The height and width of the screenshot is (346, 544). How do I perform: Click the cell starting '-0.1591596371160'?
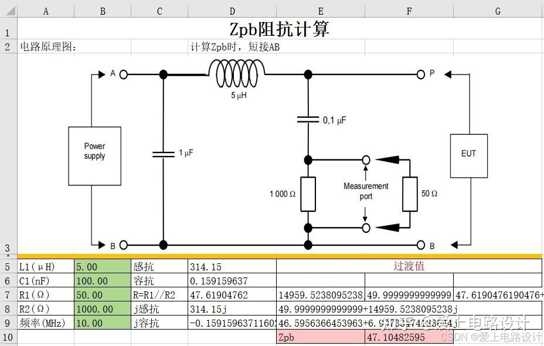[x=232, y=323]
